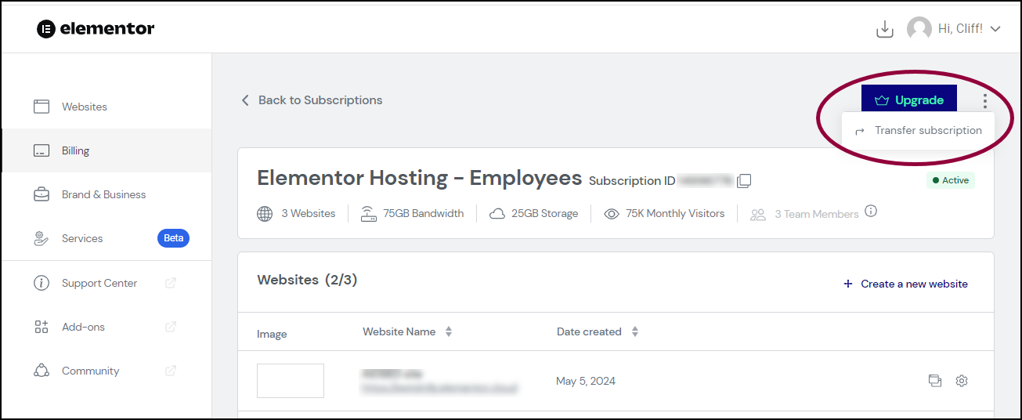Open Billing in the sidebar
This screenshot has height=420, width=1022.
[107, 150]
